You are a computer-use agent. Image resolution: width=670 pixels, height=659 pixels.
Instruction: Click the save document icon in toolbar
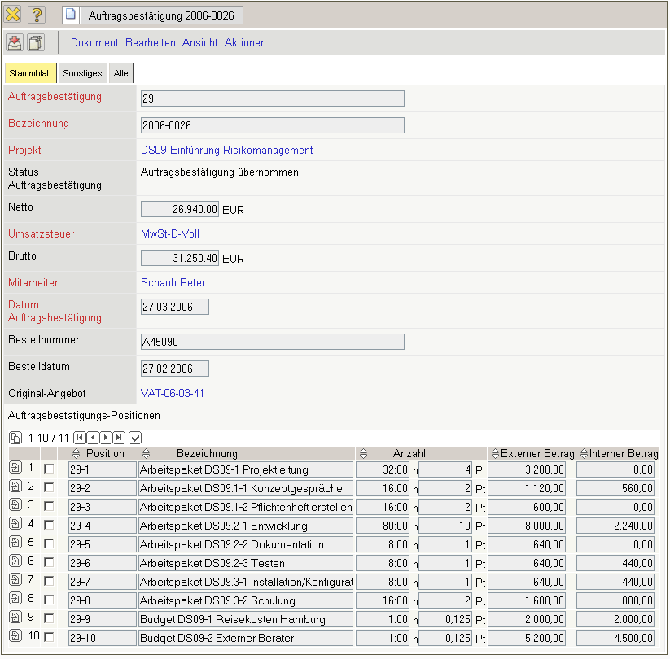pyautogui.click(x=15, y=43)
